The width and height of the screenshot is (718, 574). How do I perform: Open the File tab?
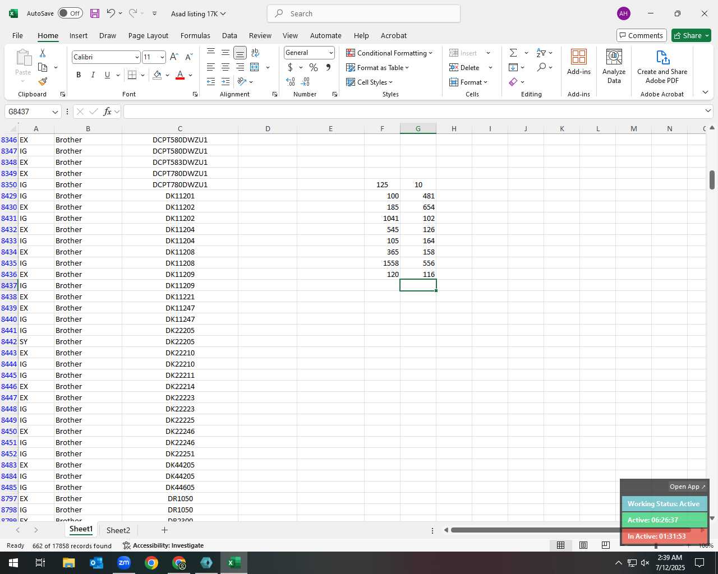17,35
